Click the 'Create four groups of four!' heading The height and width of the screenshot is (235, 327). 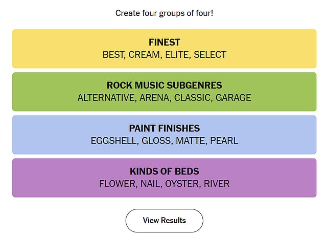pyautogui.click(x=164, y=12)
